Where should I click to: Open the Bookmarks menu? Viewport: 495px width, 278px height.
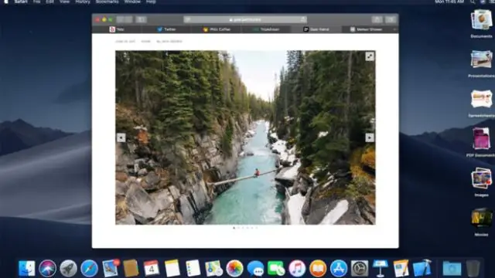(108, 2)
